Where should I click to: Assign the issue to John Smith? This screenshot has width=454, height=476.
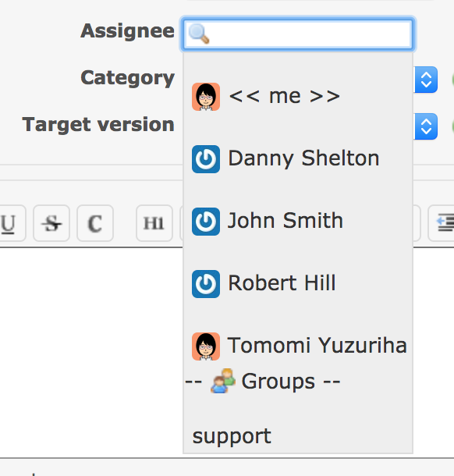point(298,222)
